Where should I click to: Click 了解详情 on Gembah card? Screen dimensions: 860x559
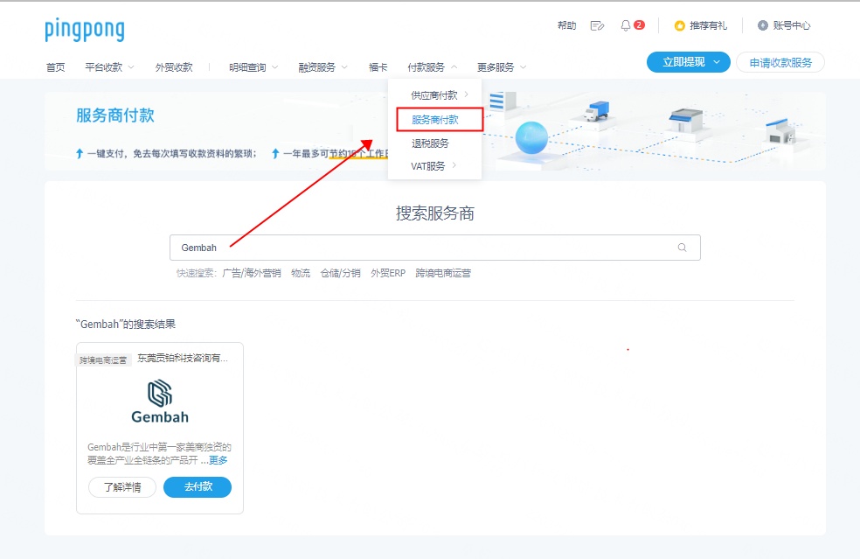pyautogui.click(x=122, y=487)
